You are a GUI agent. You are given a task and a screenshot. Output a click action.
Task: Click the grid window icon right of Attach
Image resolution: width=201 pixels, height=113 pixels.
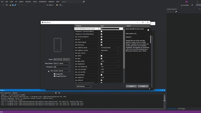[60, 5]
